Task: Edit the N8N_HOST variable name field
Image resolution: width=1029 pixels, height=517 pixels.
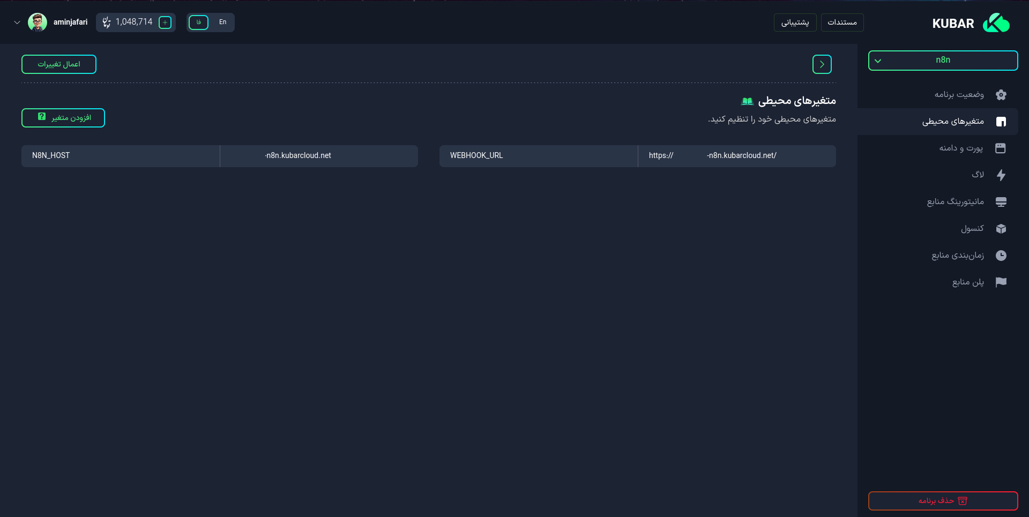Action: coord(121,156)
